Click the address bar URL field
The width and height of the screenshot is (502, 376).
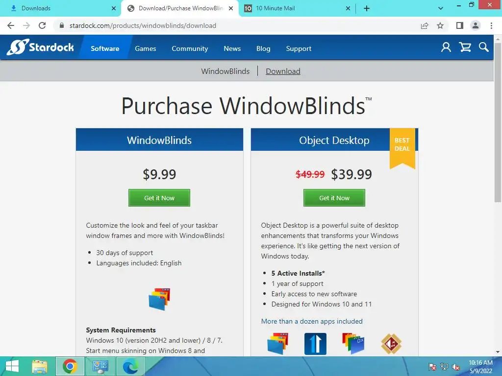click(237, 25)
